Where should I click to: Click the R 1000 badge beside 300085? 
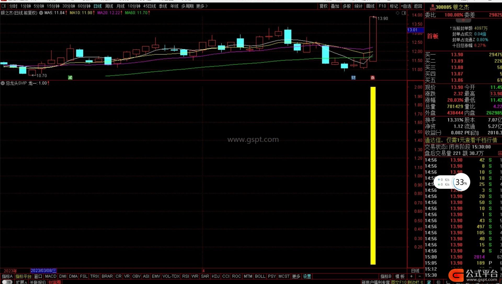coord(433,7)
